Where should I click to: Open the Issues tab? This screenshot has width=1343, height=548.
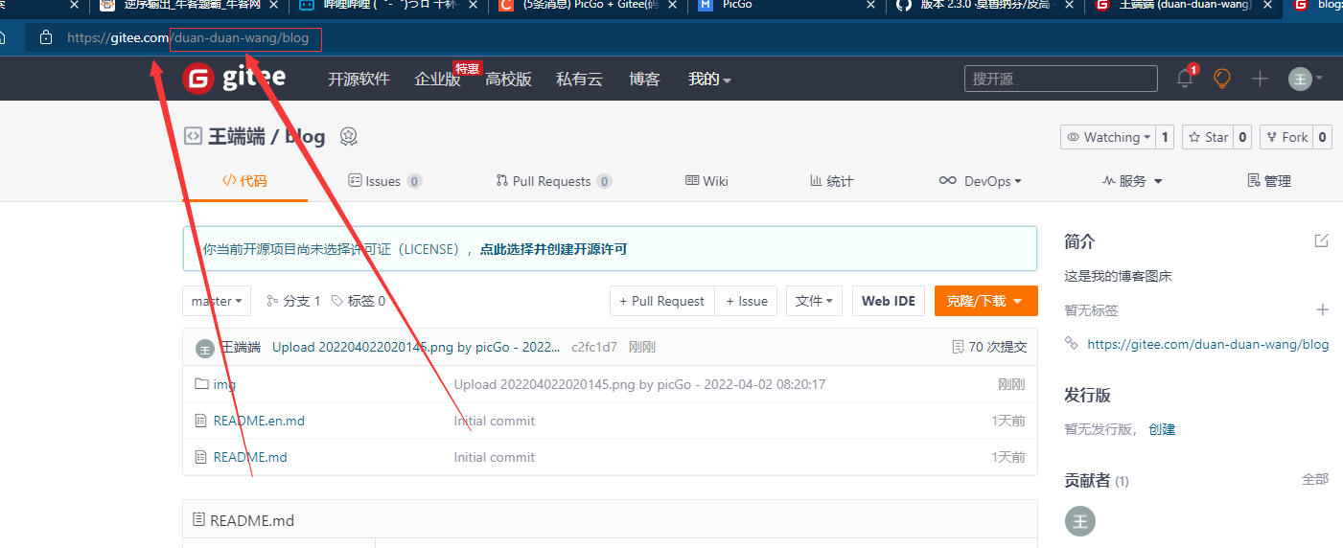point(384,181)
